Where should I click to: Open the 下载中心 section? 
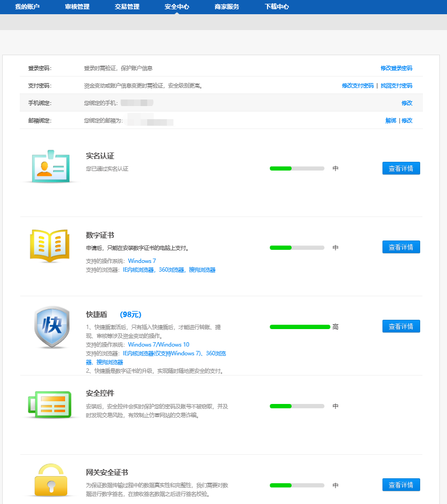(x=276, y=7)
